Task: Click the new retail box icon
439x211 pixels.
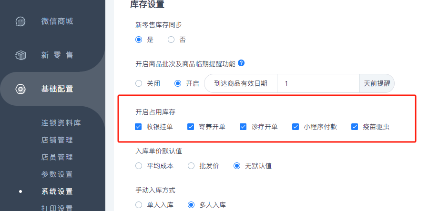Action: coord(20,55)
